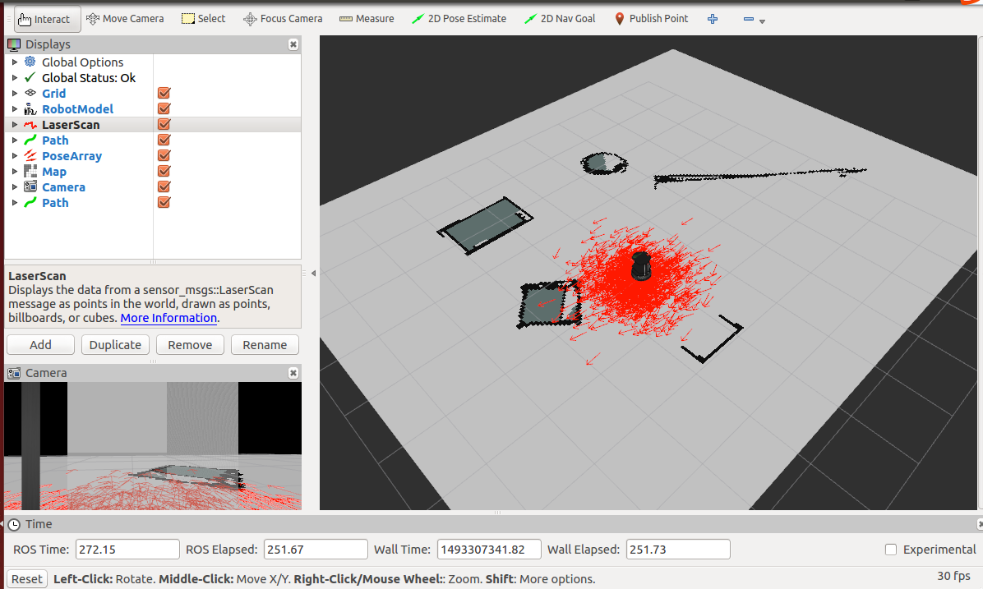Expand the Grid display row

pos(15,94)
